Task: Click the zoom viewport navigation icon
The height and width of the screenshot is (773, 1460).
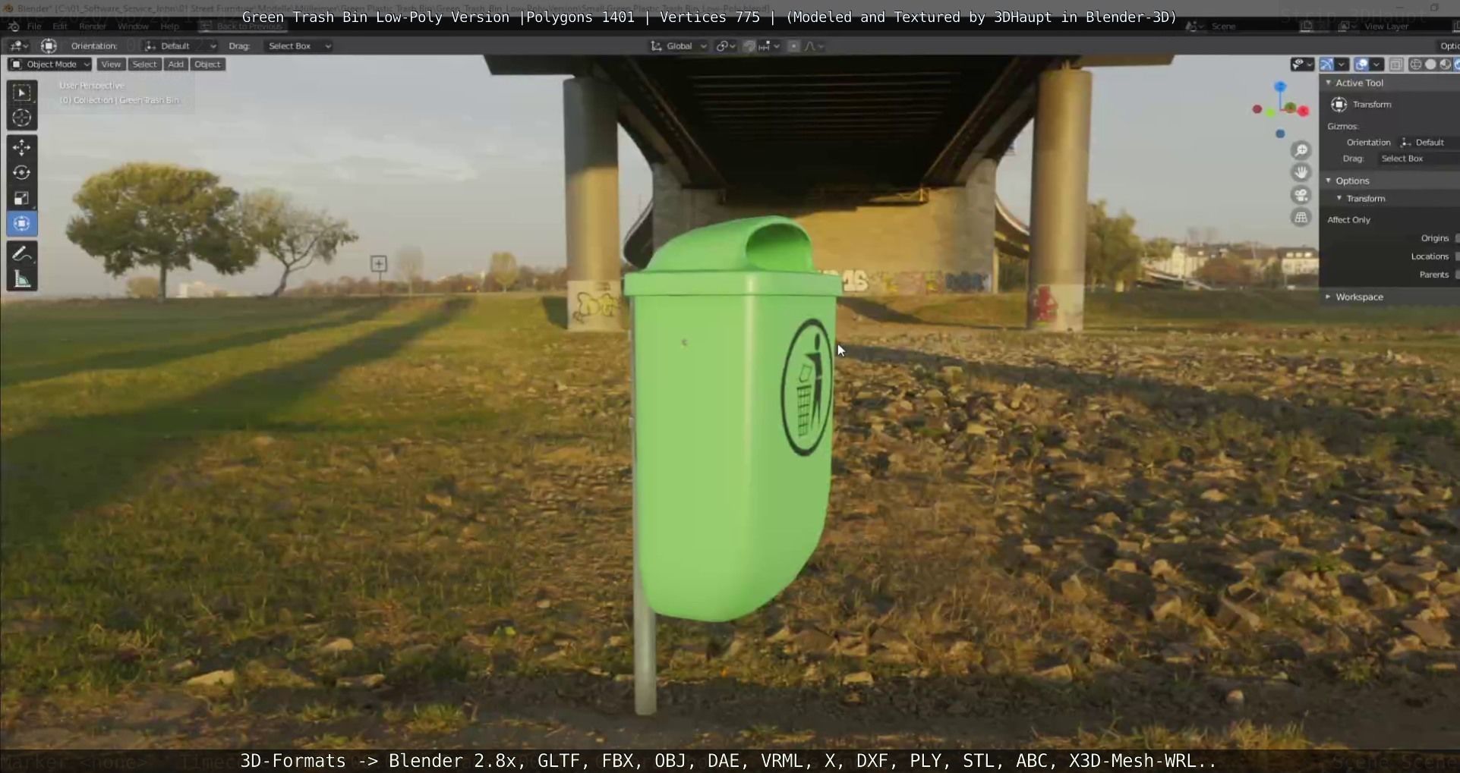Action: coord(1301,150)
